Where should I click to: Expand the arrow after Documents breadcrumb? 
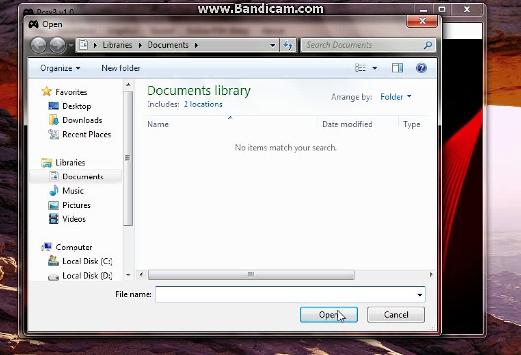pos(197,45)
